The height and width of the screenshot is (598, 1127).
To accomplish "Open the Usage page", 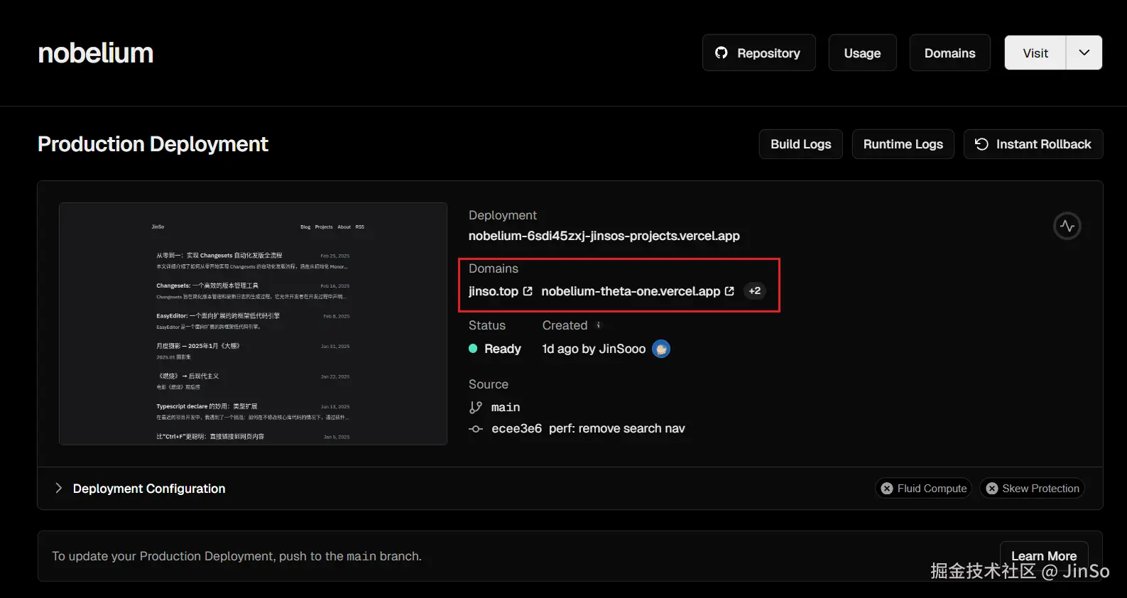I will pos(862,53).
